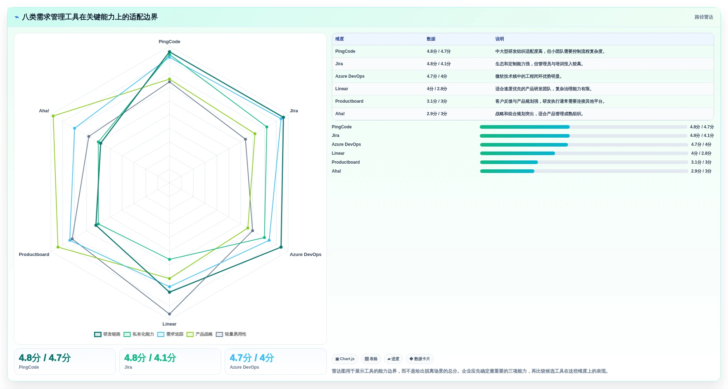Click the Aha! progress bar
This screenshot has height=389, width=728.
[584, 171]
